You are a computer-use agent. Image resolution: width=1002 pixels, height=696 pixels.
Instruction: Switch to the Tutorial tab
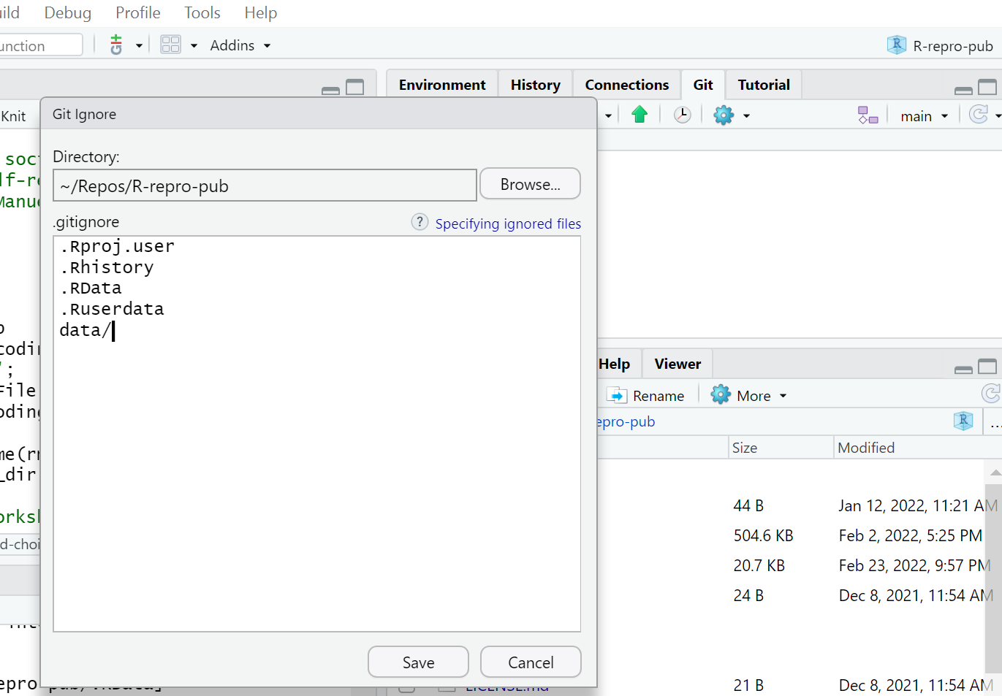click(x=764, y=85)
